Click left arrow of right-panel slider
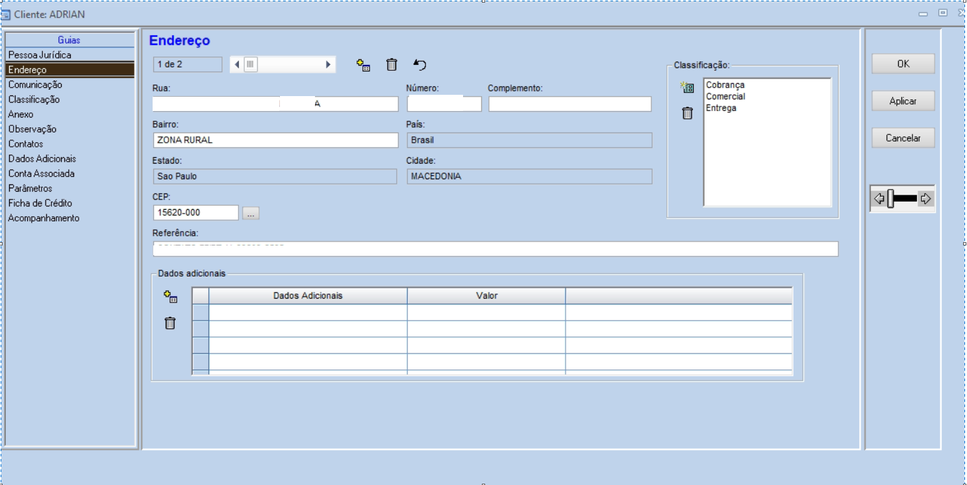967x485 pixels. [x=879, y=199]
